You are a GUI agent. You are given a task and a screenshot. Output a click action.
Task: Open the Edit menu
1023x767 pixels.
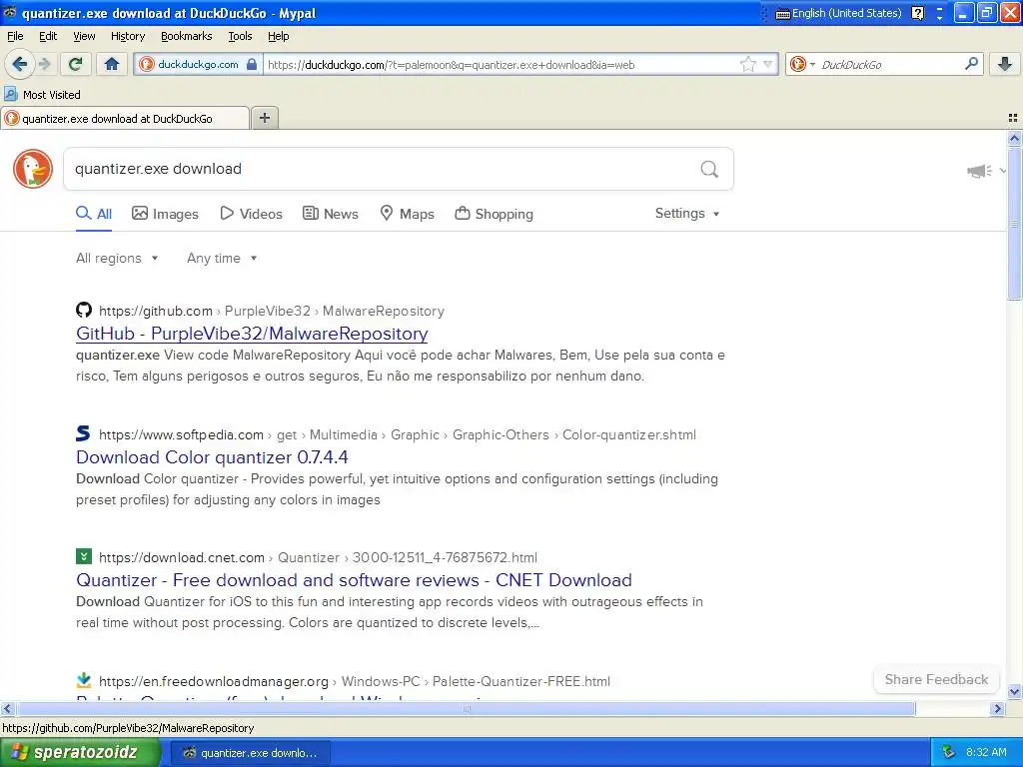point(48,36)
